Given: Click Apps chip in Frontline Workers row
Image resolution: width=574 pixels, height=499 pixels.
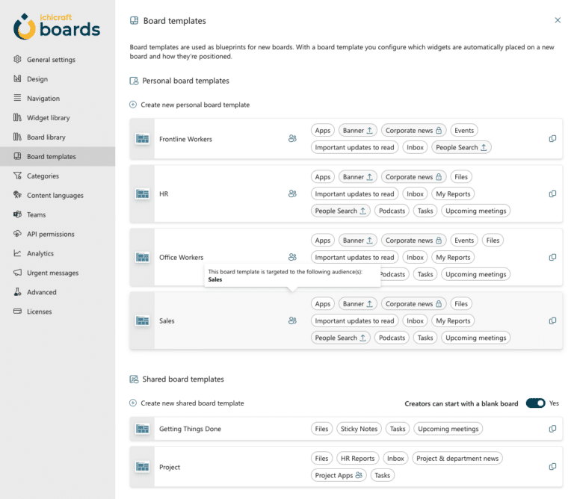Looking at the screenshot, I should (x=323, y=131).
